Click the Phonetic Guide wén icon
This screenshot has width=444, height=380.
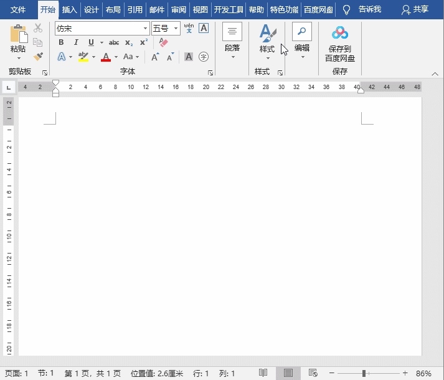pos(189,28)
